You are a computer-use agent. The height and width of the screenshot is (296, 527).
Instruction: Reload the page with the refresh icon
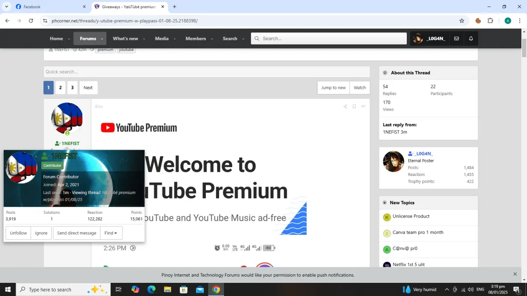31,21
